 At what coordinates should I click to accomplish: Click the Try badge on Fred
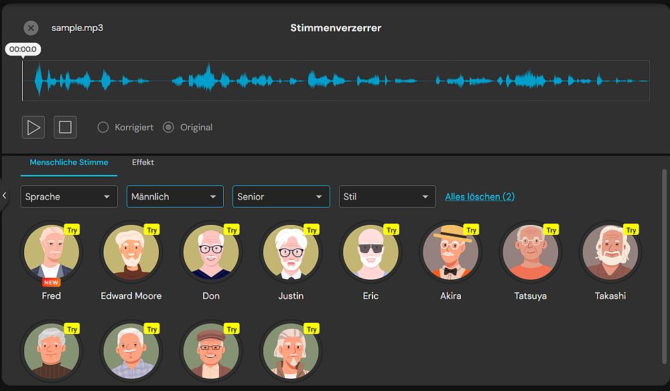click(72, 230)
